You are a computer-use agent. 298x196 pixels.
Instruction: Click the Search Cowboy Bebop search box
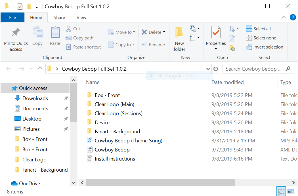pos(254,69)
